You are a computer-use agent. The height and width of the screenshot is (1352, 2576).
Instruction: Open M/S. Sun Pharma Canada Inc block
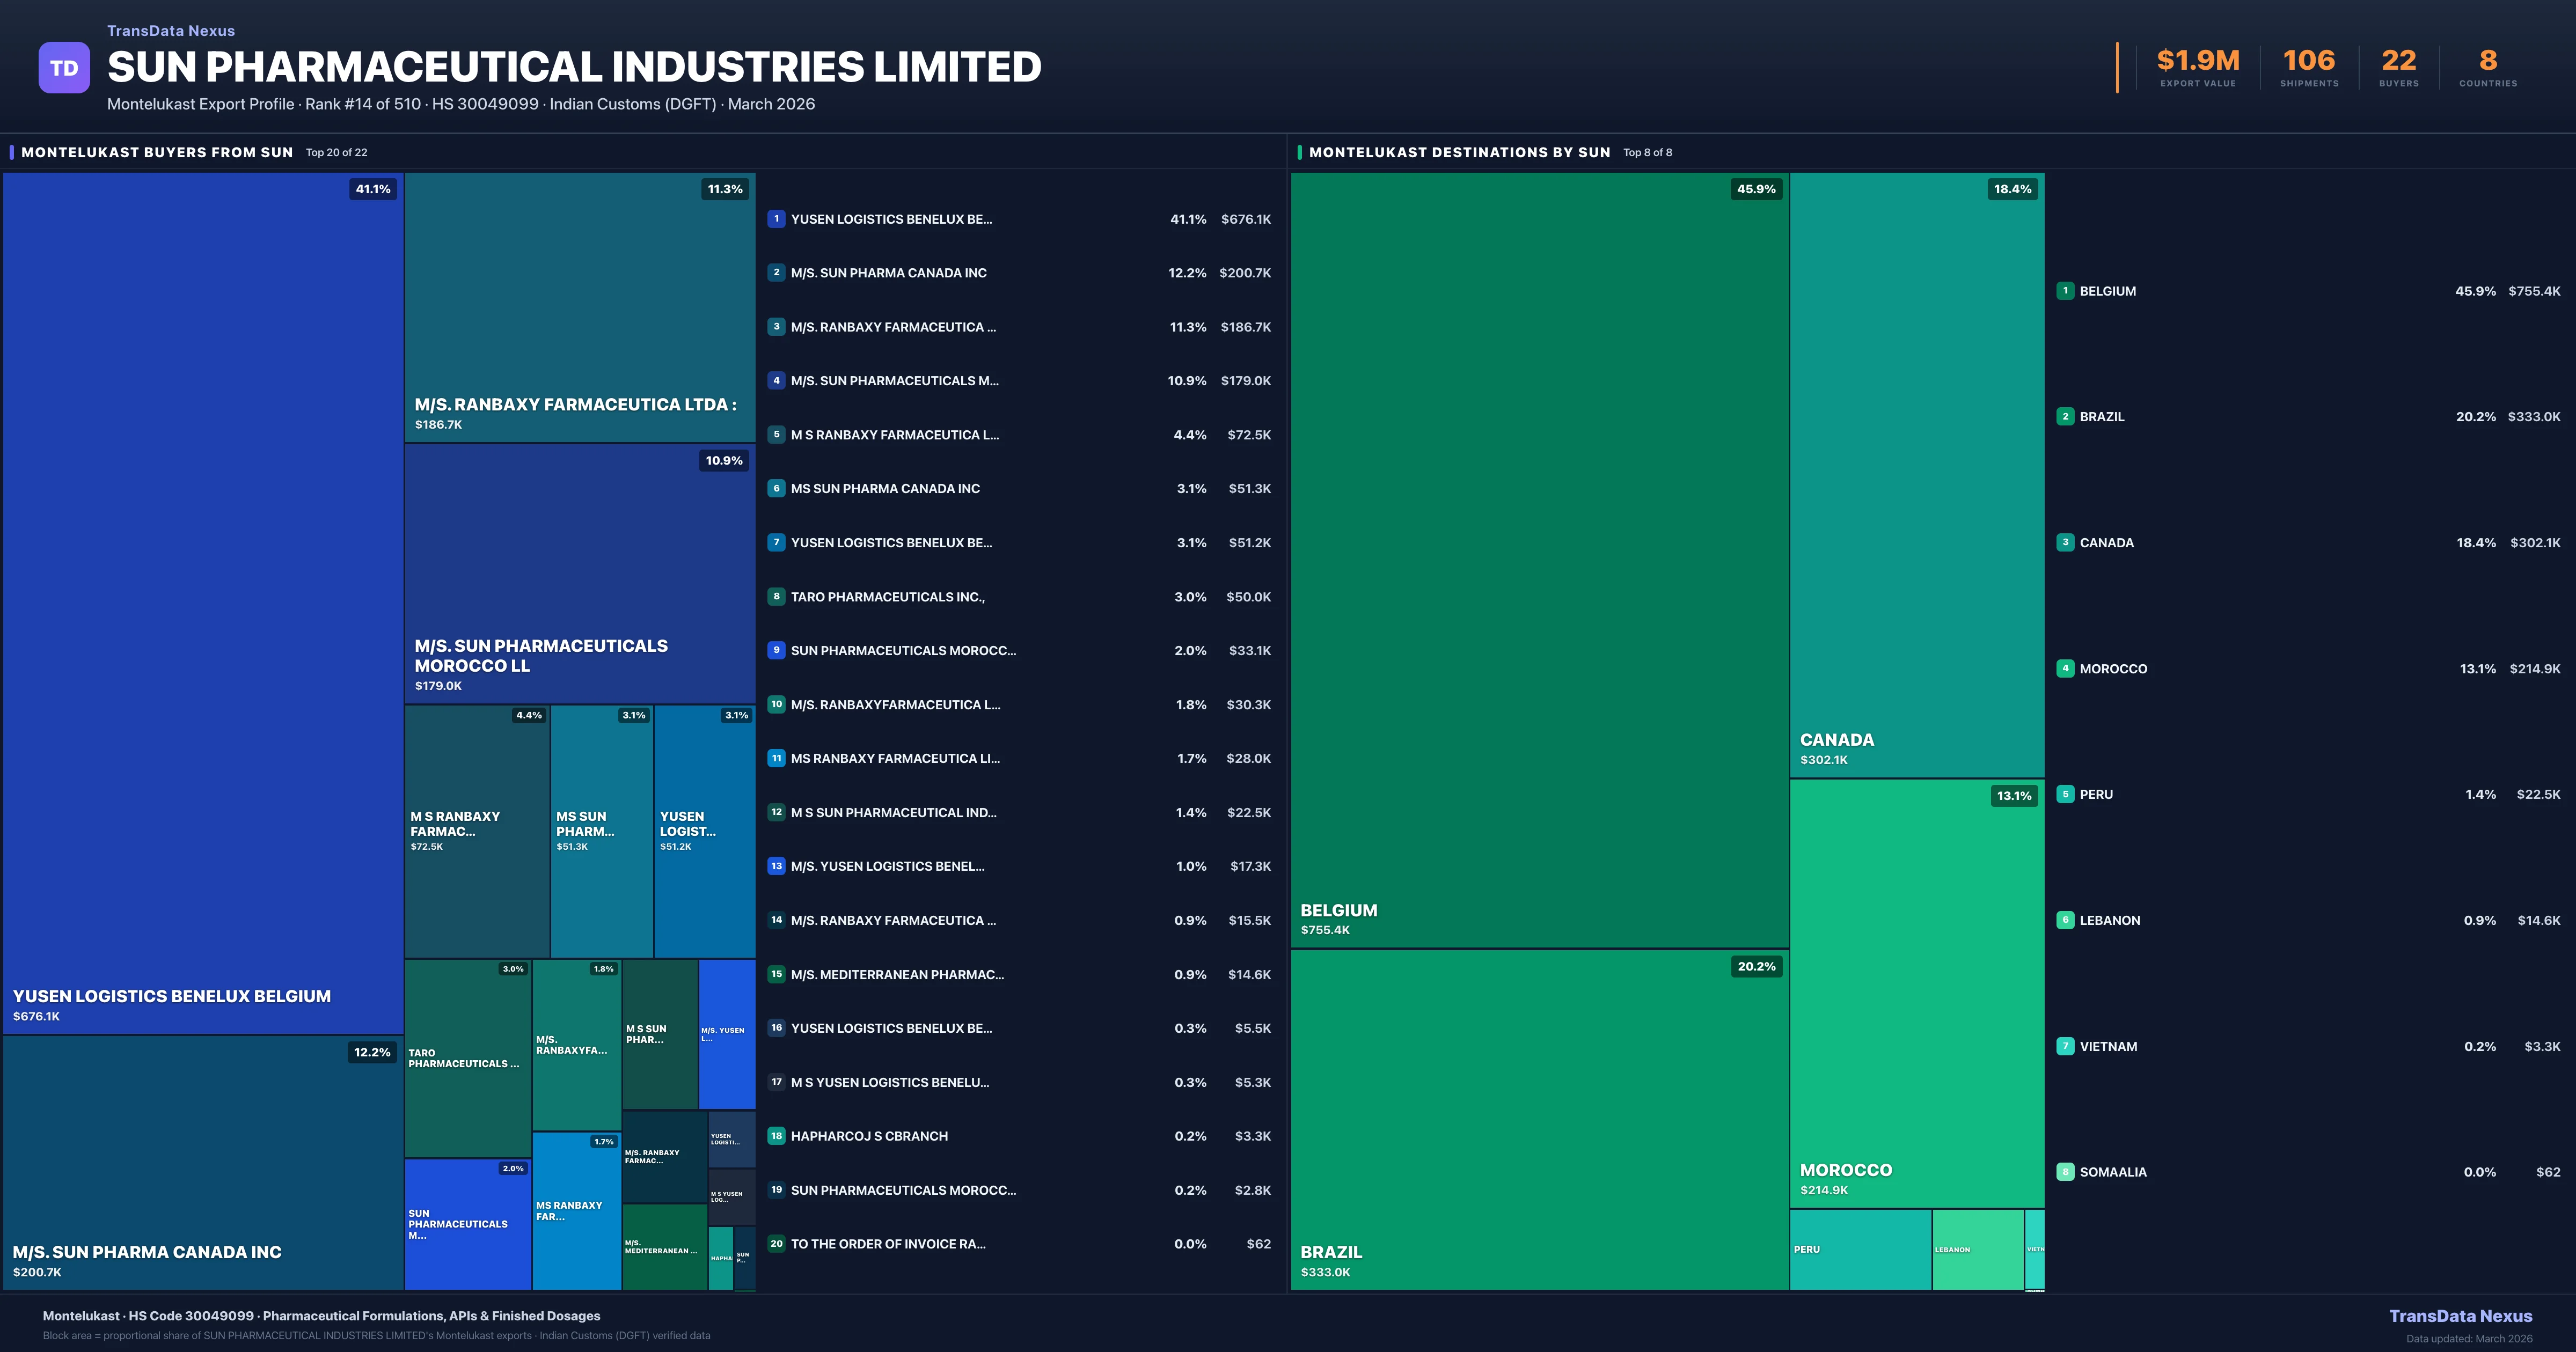click(202, 1162)
